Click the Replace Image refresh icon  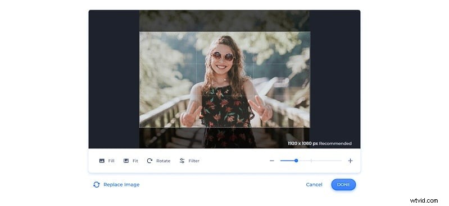pyautogui.click(x=97, y=185)
